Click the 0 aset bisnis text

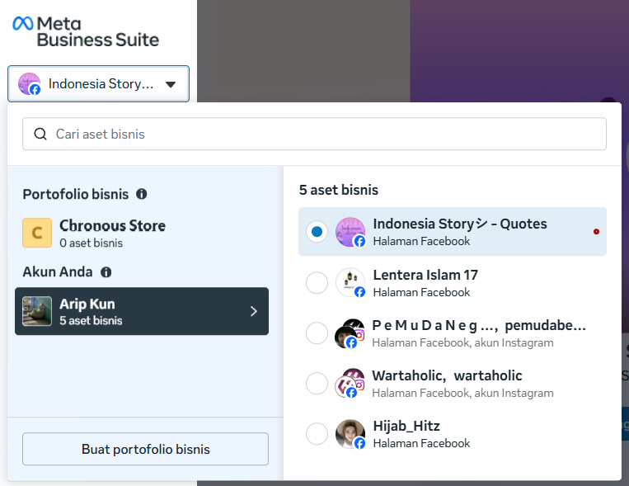[91, 243]
